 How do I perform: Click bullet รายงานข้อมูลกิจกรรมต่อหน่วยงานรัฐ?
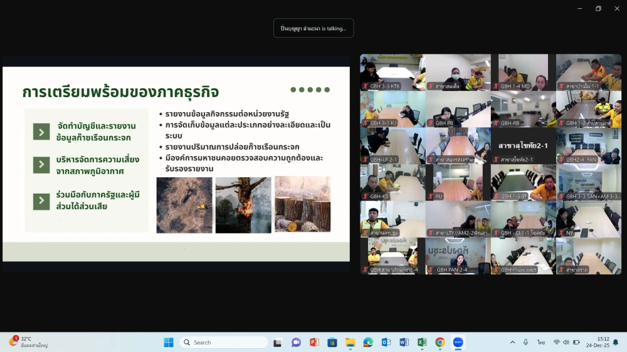point(227,114)
